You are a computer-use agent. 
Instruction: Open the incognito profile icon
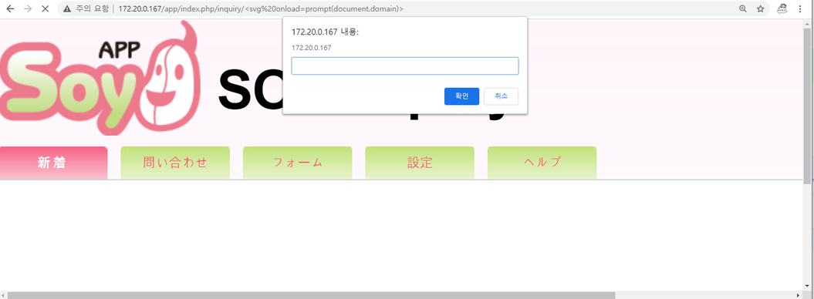tap(782, 8)
